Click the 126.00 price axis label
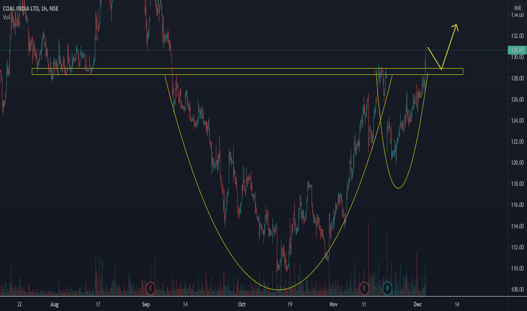Screen dimensions: 527x311 click(x=517, y=100)
